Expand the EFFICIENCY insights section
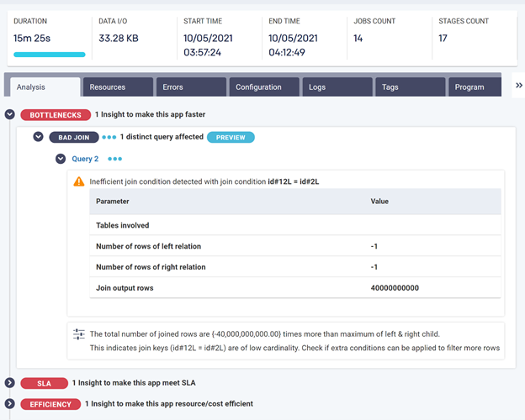The height and width of the screenshot is (420, 525). tap(10, 403)
